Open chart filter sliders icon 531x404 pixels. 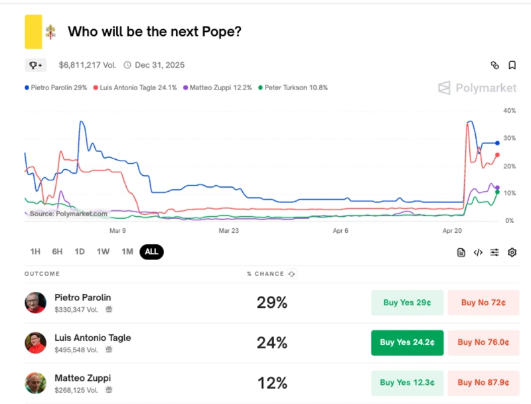[495, 252]
